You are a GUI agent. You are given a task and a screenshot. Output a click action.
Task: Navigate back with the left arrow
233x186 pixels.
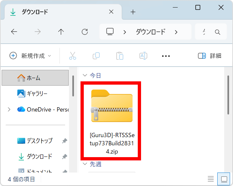tap(14, 32)
